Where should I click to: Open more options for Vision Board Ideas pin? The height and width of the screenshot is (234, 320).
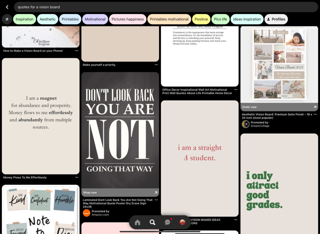click(236, 220)
